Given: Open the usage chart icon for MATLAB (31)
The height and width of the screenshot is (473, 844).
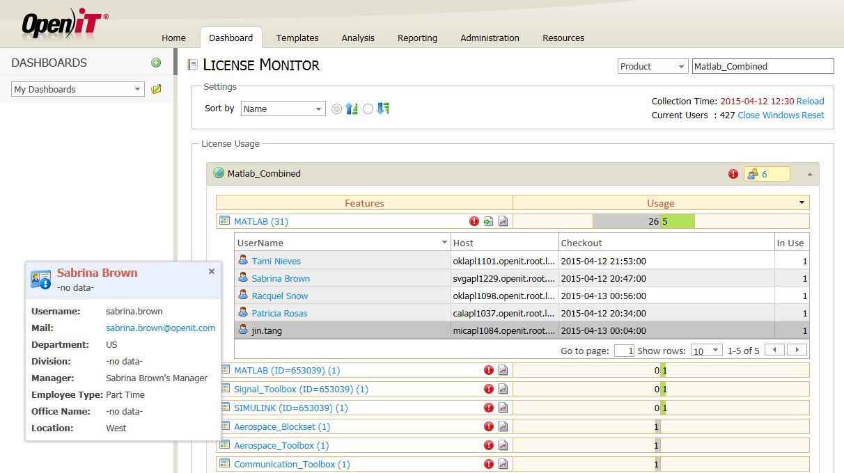Looking at the screenshot, I should [x=503, y=221].
